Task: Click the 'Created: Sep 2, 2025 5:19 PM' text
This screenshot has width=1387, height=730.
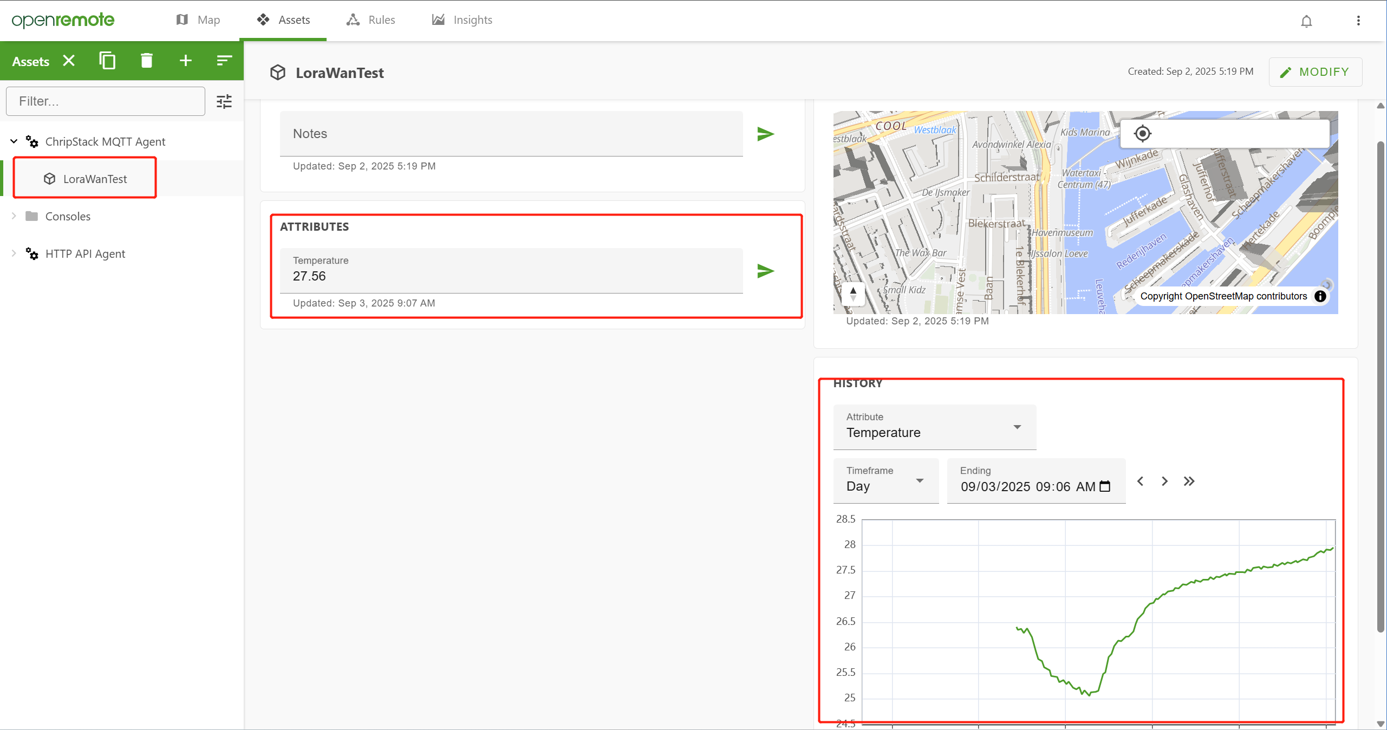Action: (1190, 71)
